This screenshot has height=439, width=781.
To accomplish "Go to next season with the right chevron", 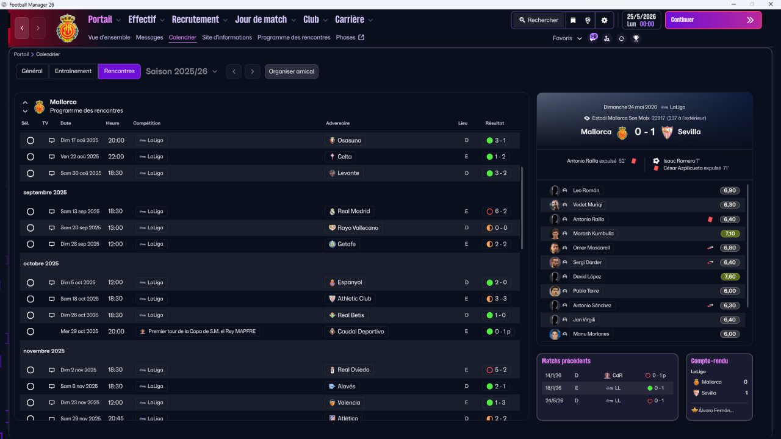I will point(253,71).
